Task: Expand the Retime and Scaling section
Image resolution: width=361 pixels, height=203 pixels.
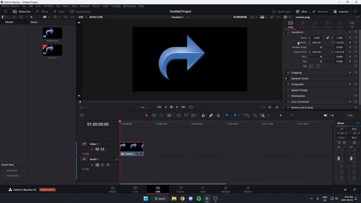Action: 302,108
